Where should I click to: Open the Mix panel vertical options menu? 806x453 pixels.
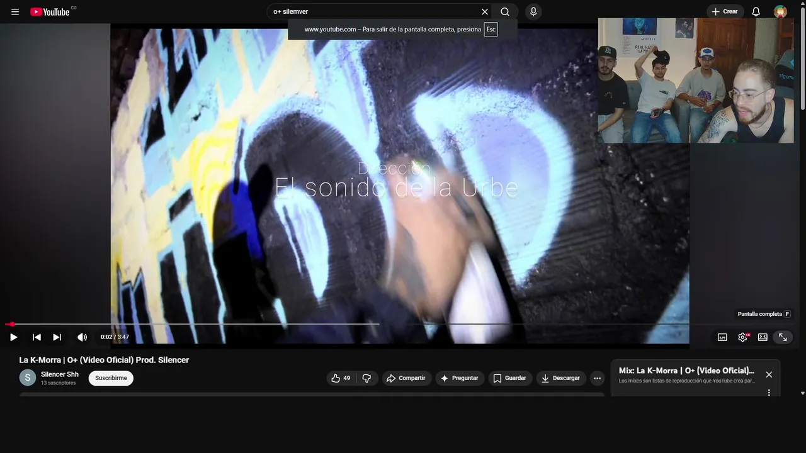[x=769, y=393]
